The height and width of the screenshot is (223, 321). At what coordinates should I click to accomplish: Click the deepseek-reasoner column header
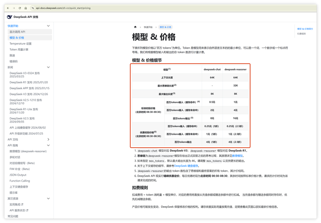click(235, 70)
